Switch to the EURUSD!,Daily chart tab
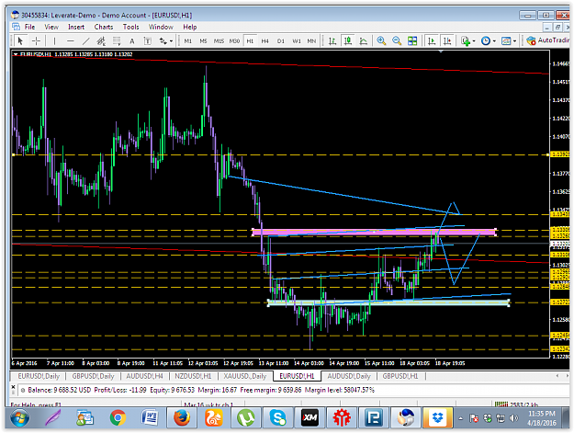The image size is (574, 433). (x=39, y=376)
